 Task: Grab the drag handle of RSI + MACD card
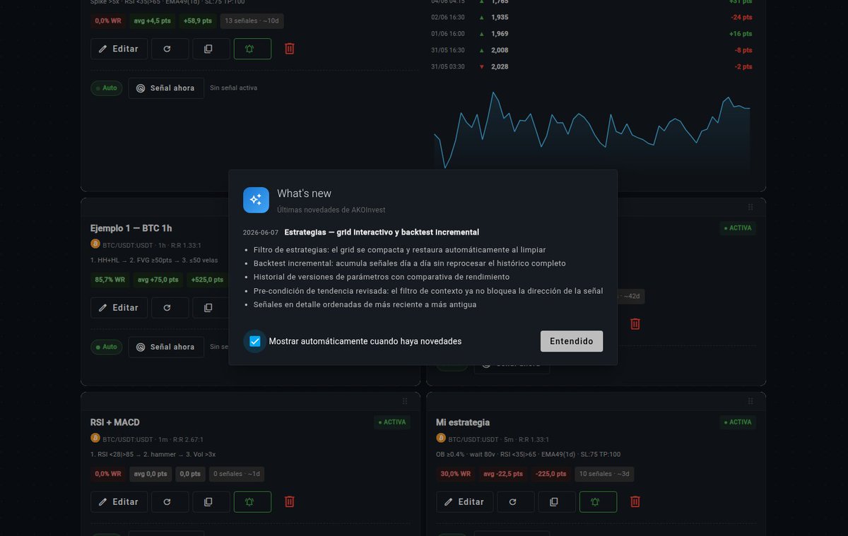pyautogui.click(x=405, y=401)
